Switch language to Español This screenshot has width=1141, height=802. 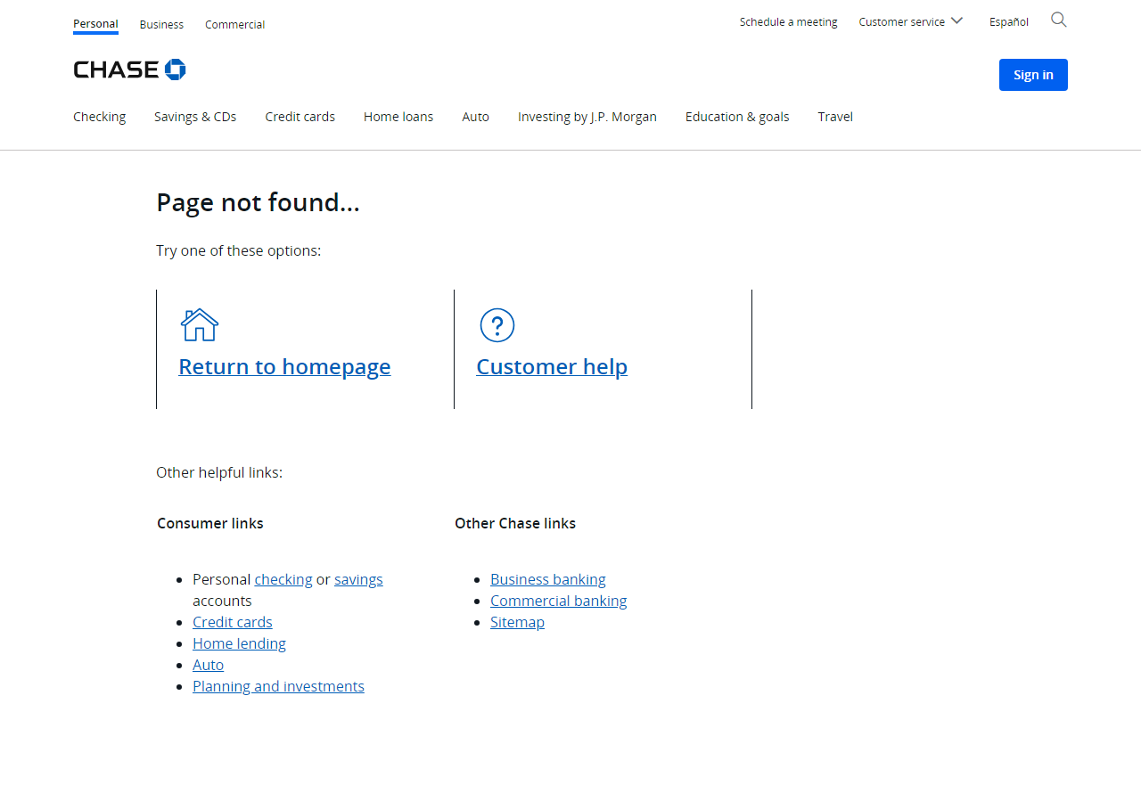(x=1009, y=21)
